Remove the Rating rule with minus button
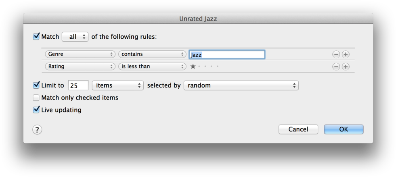Viewport: 396px width, 177px height. (336, 67)
